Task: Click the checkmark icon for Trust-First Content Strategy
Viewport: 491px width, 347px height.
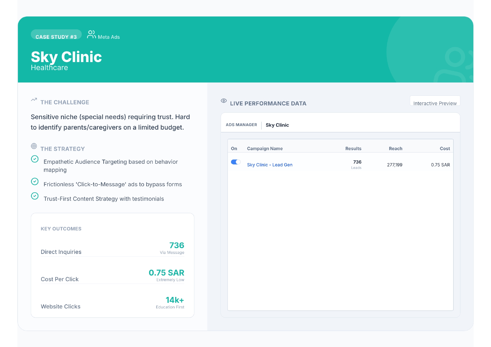Action: (x=35, y=196)
